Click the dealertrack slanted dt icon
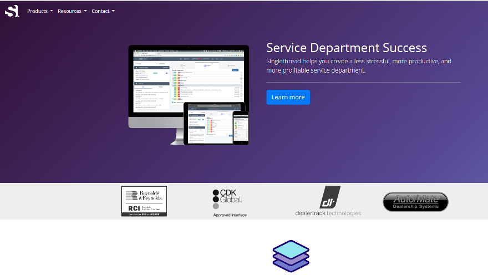488x275 pixels. pyautogui.click(x=329, y=197)
